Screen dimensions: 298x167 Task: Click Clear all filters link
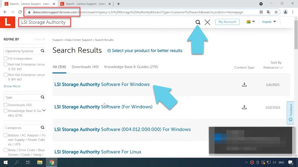(x=40, y=39)
